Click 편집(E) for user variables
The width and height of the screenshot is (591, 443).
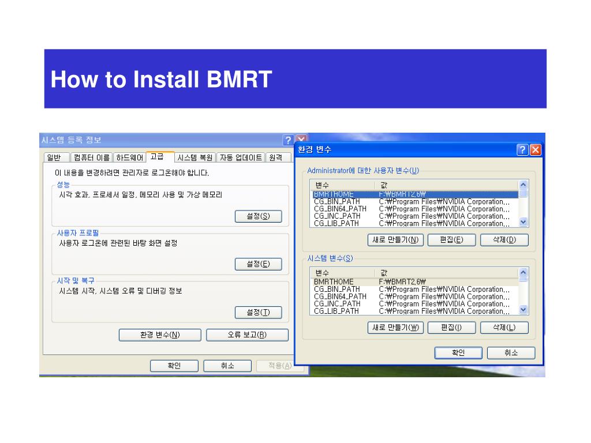451,240
